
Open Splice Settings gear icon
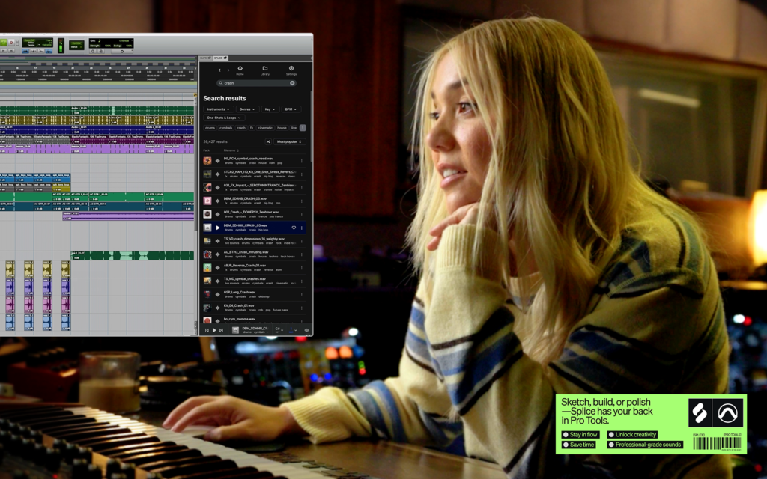click(x=291, y=70)
